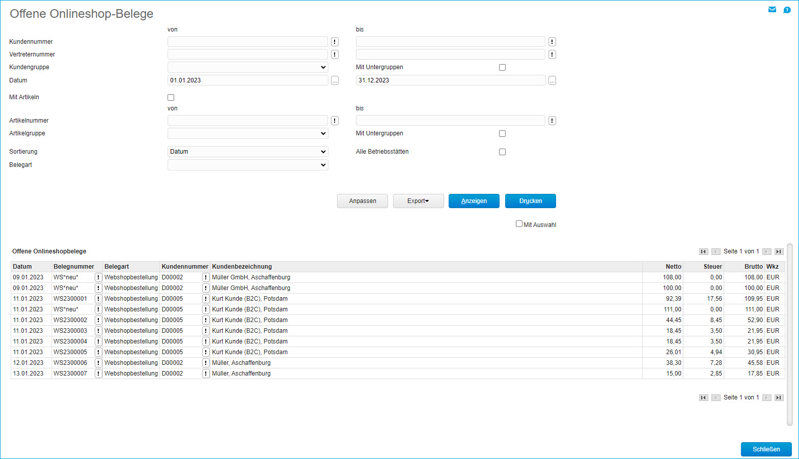Image resolution: width=799 pixels, height=459 pixels.
Task: Open the Export menu button
Action: 418,201
